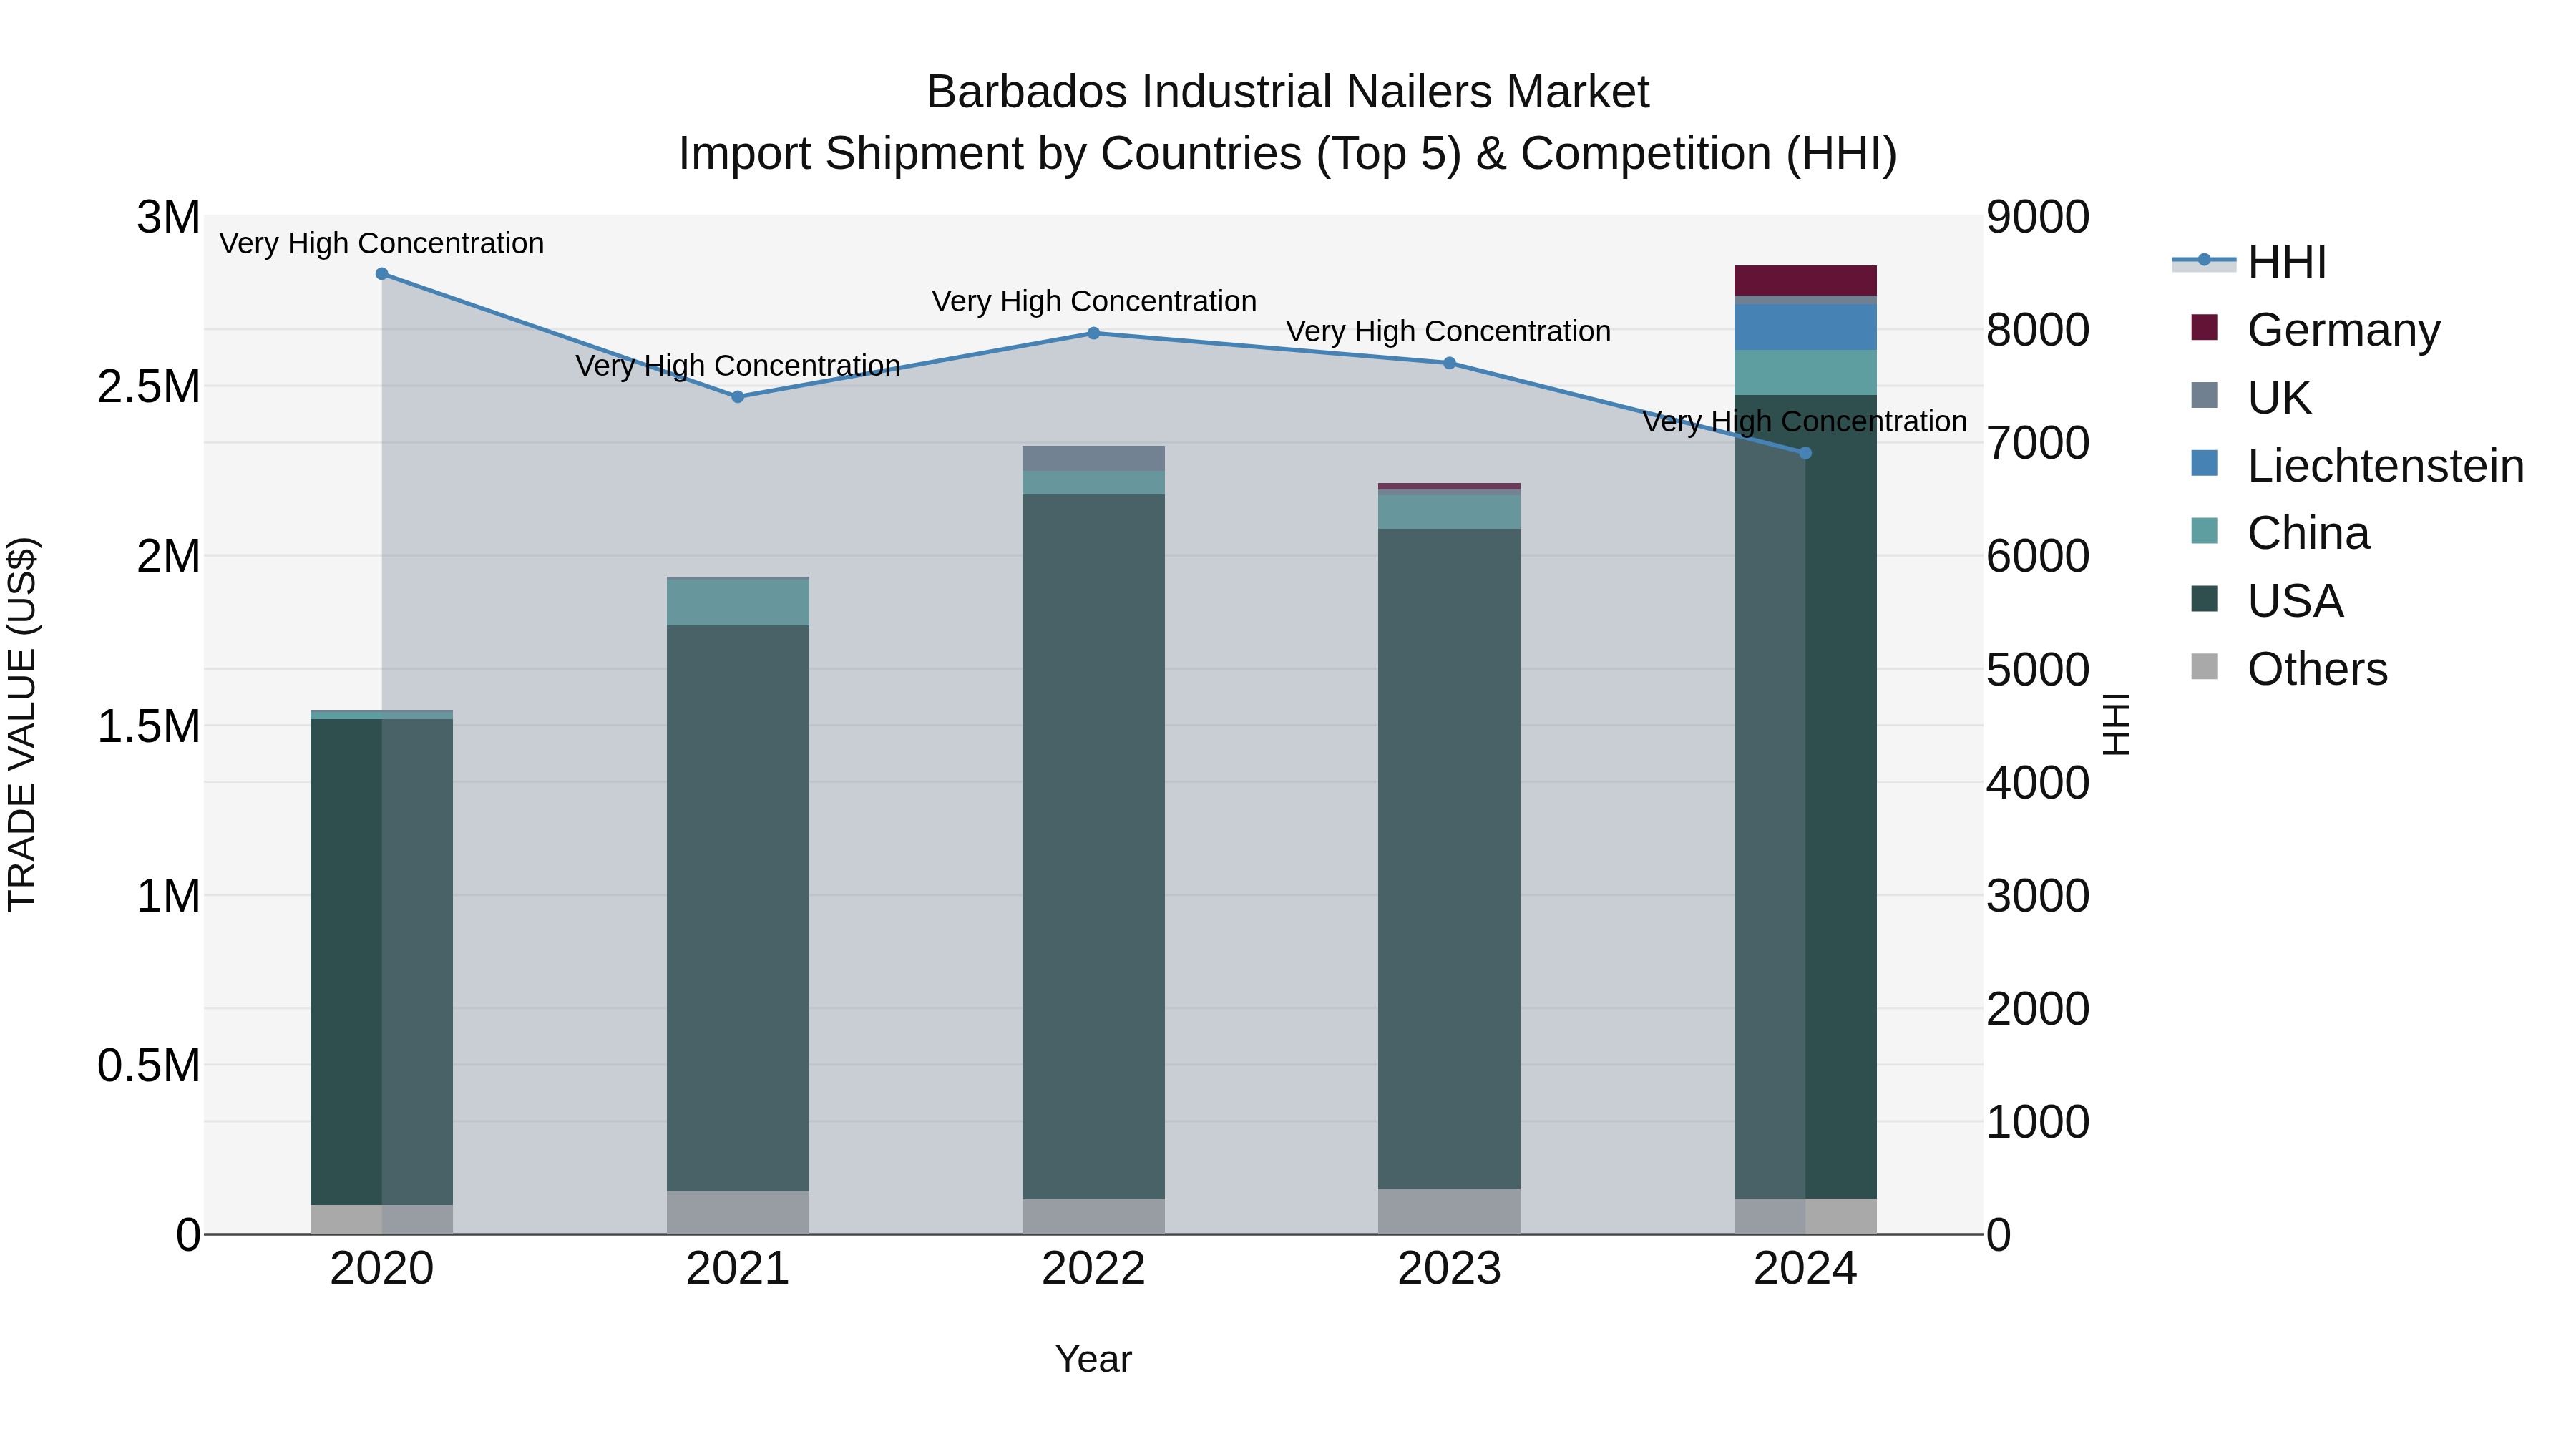
Task: Click the 2022 HHI data point
Action: click(1093, 333)
